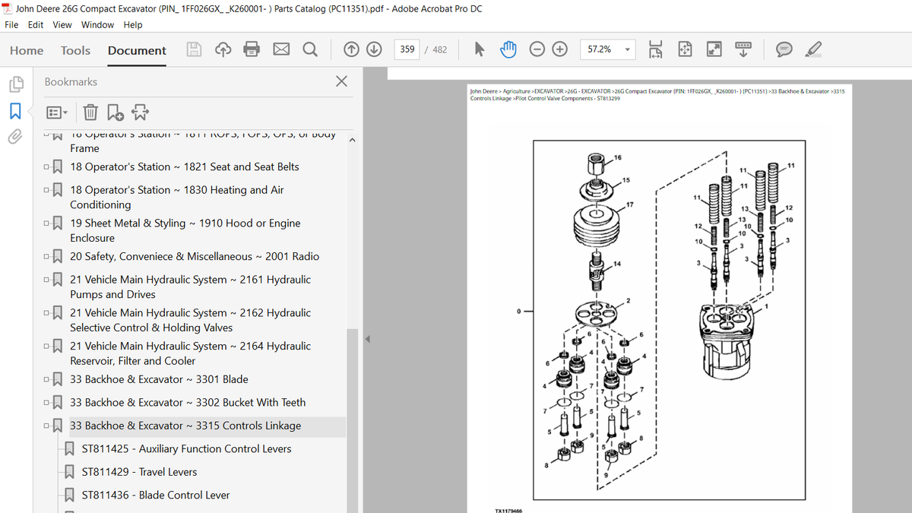Screen dimensions: 912x513
Task: Print the document with printer icon
Action: point(252,50)
